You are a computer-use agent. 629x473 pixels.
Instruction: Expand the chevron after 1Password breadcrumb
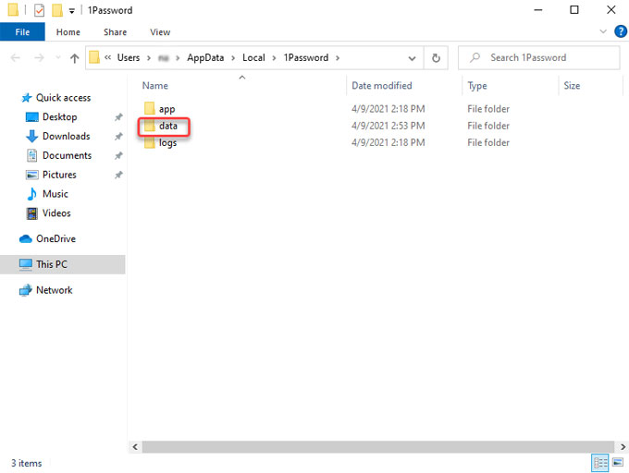338,58
